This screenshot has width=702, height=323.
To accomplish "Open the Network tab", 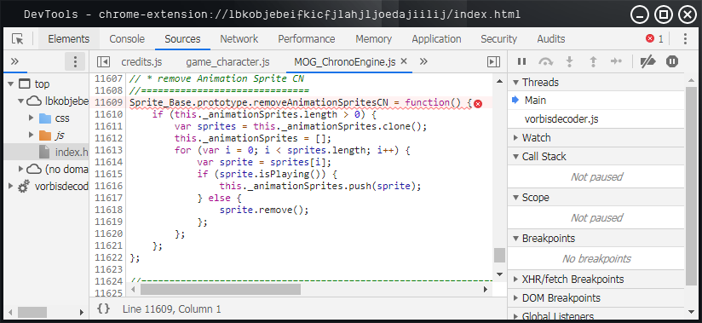I will tap(239, 39).
